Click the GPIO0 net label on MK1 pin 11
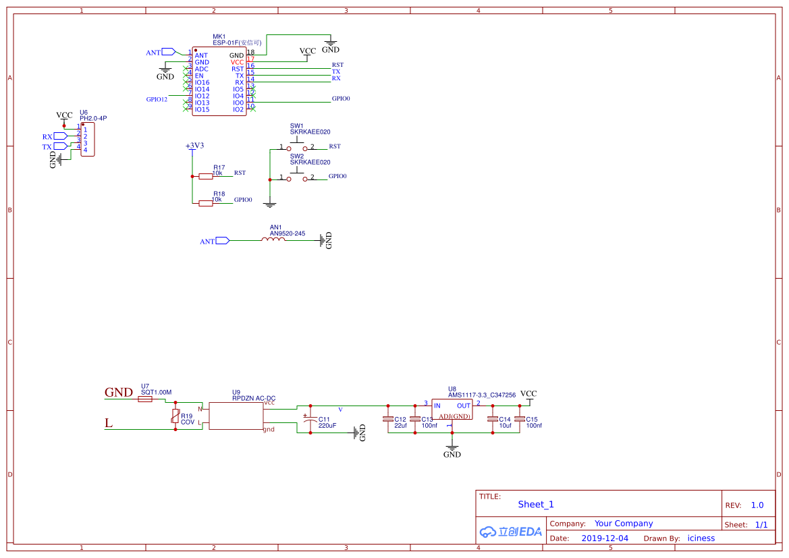 point(341,99)
